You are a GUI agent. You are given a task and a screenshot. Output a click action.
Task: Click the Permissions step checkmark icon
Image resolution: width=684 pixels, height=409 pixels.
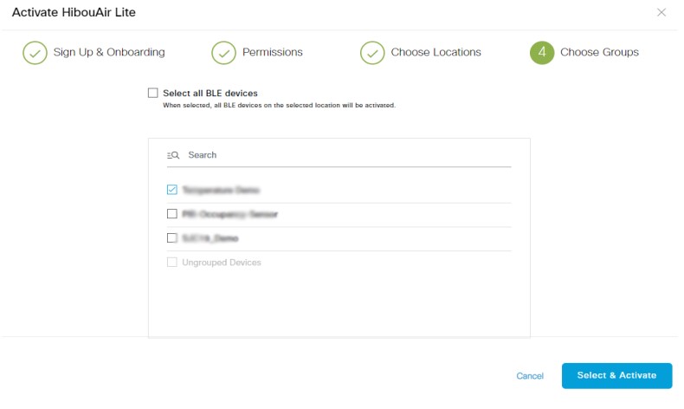(x=223, y=53)
